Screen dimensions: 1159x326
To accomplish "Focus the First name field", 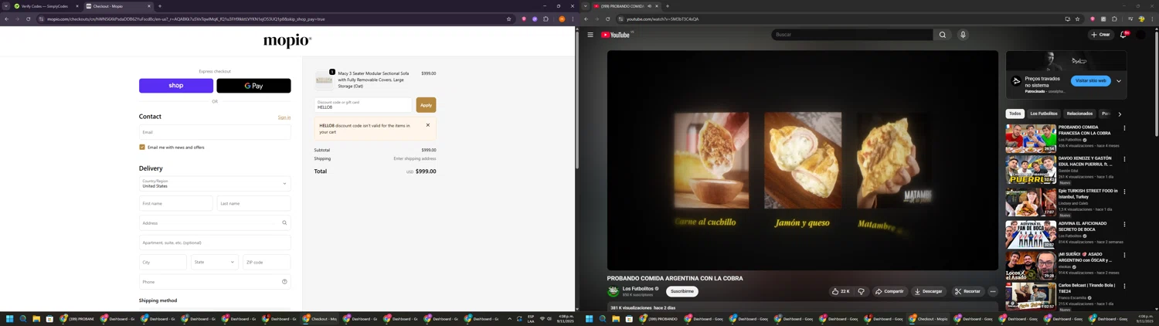I will click(176, 203).
